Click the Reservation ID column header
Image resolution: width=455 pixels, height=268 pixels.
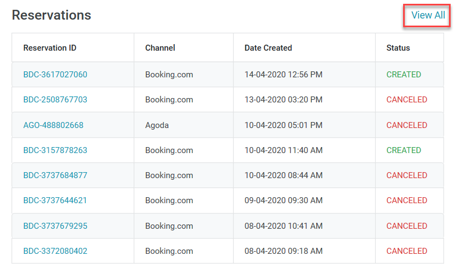50,48
